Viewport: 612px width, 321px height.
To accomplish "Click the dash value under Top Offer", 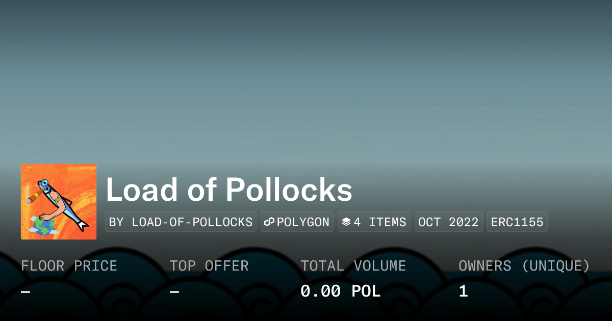I will [x=174, y=291].
